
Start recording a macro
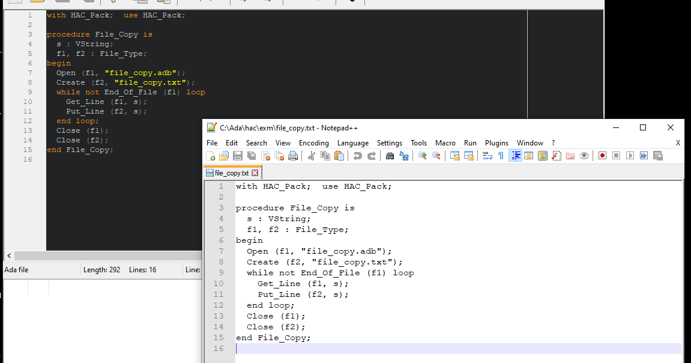(602, 155)
